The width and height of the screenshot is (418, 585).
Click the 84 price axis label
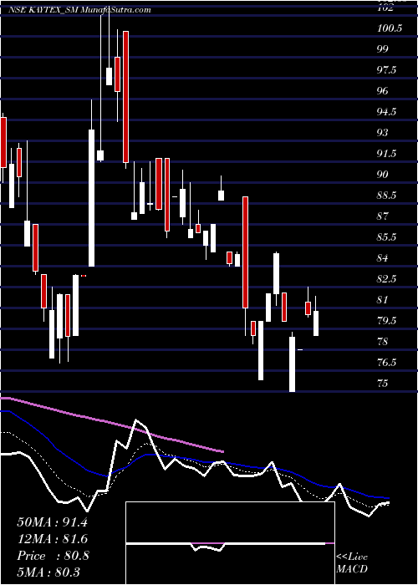tap(383, 258)
